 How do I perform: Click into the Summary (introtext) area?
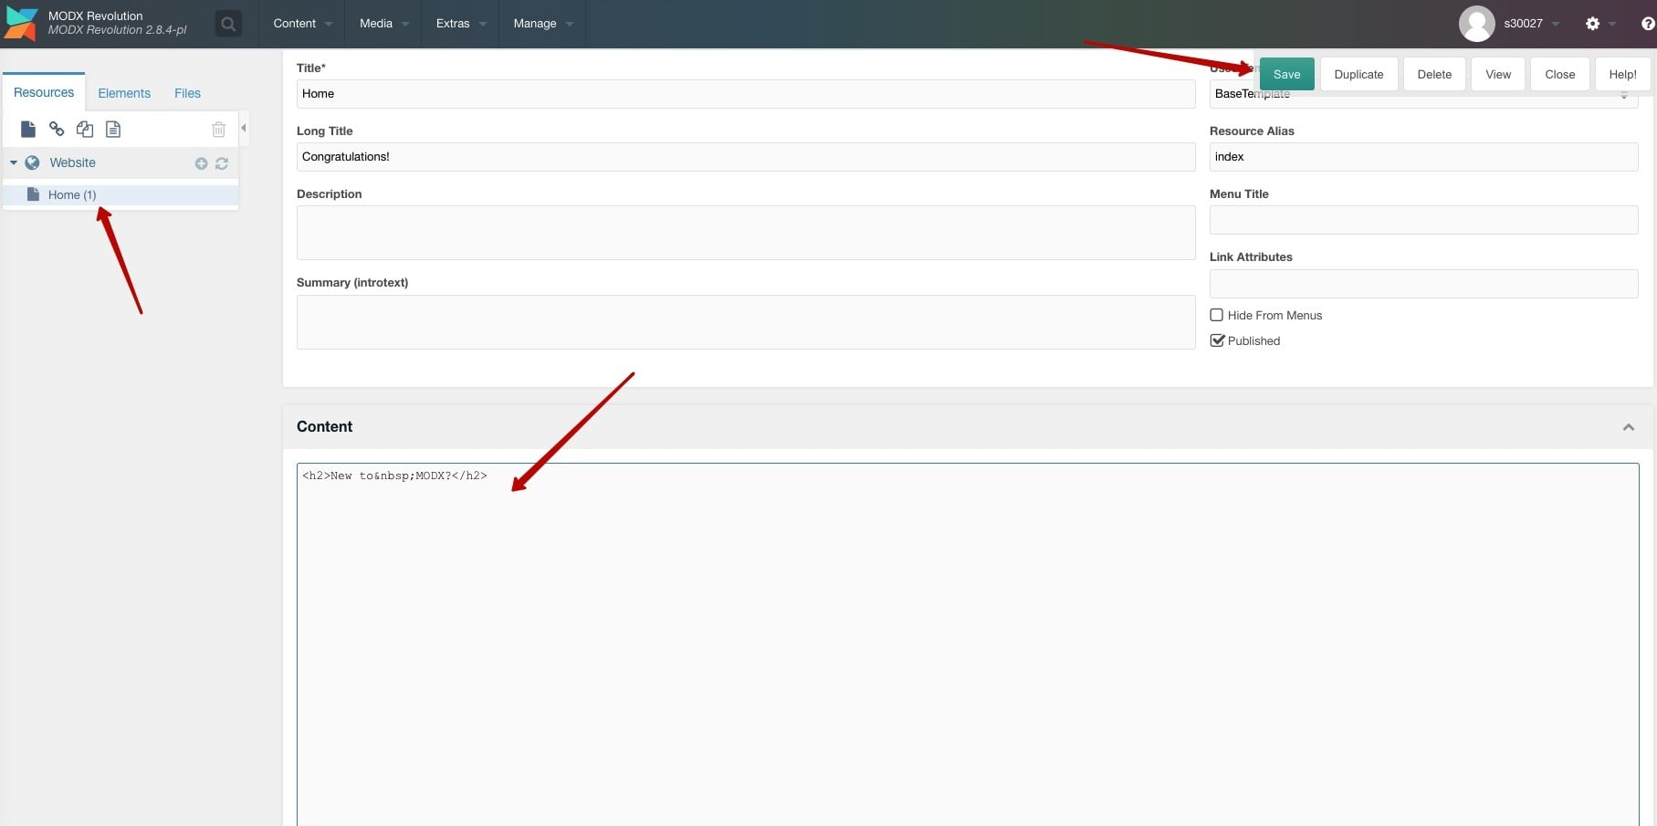click(746, 322)
